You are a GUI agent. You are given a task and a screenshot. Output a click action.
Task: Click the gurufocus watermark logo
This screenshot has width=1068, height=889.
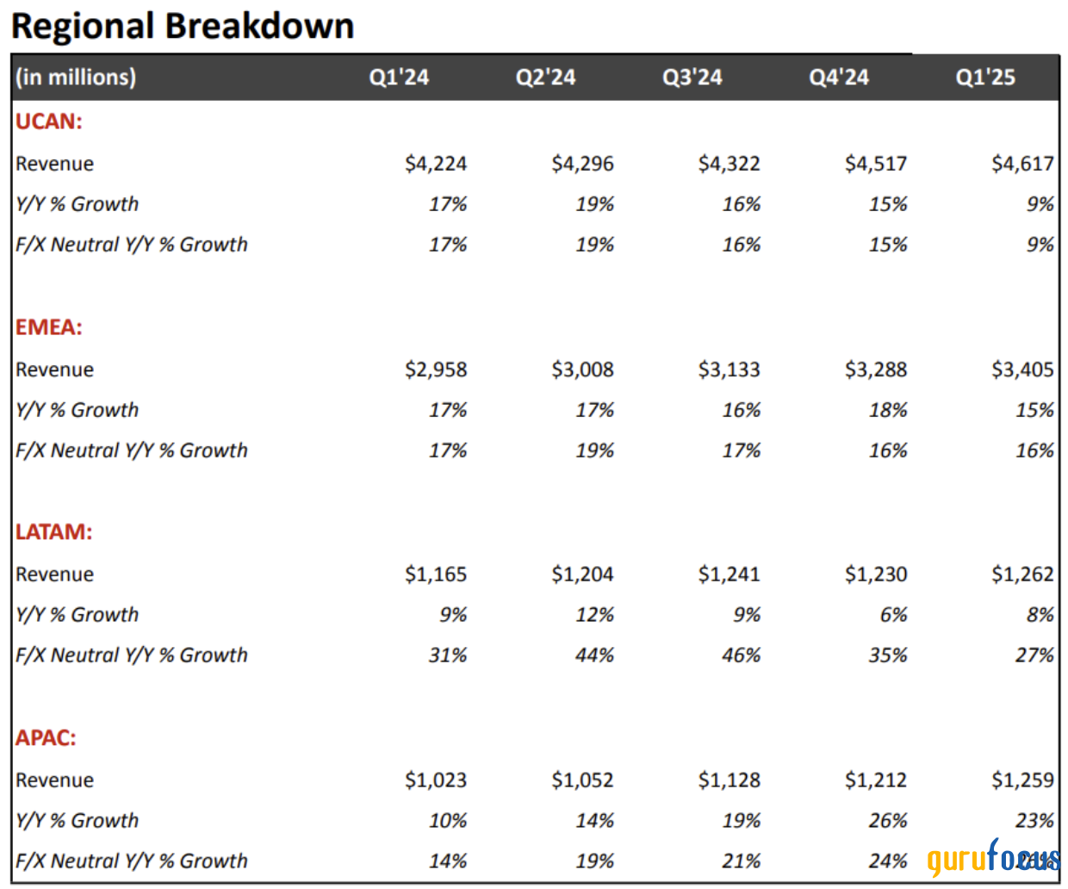[x=993, y=858]
